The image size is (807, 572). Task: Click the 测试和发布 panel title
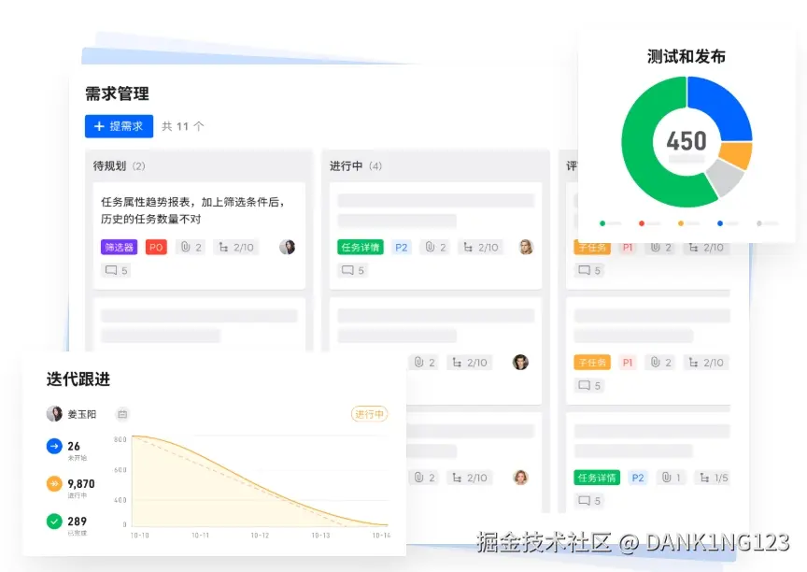point(687,57)
